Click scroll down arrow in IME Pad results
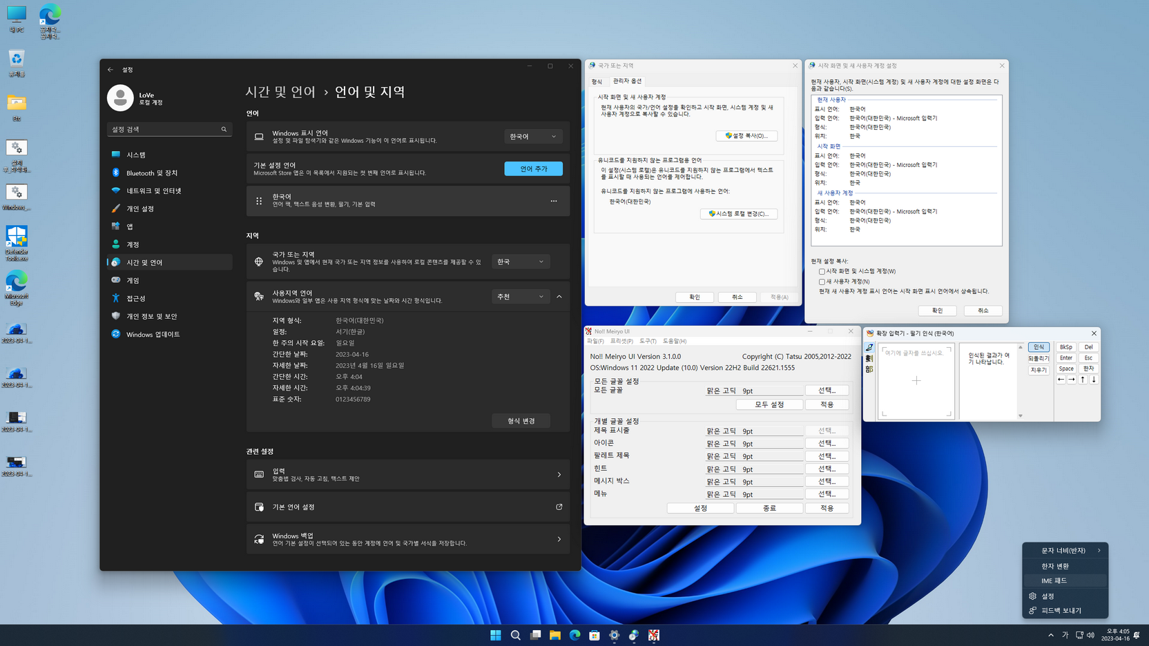 click(1021, 415)
